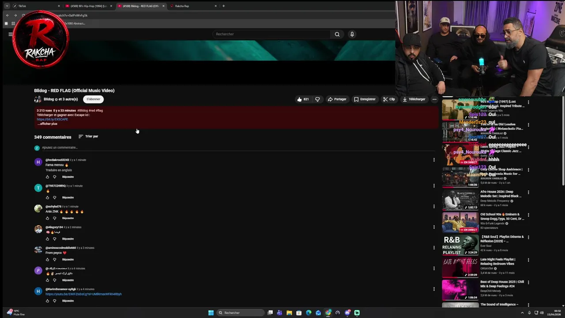The height and width of the screenshot is (318, 565).
Task: Start voice search with microphone icon
Action: (x=352, y=34)
